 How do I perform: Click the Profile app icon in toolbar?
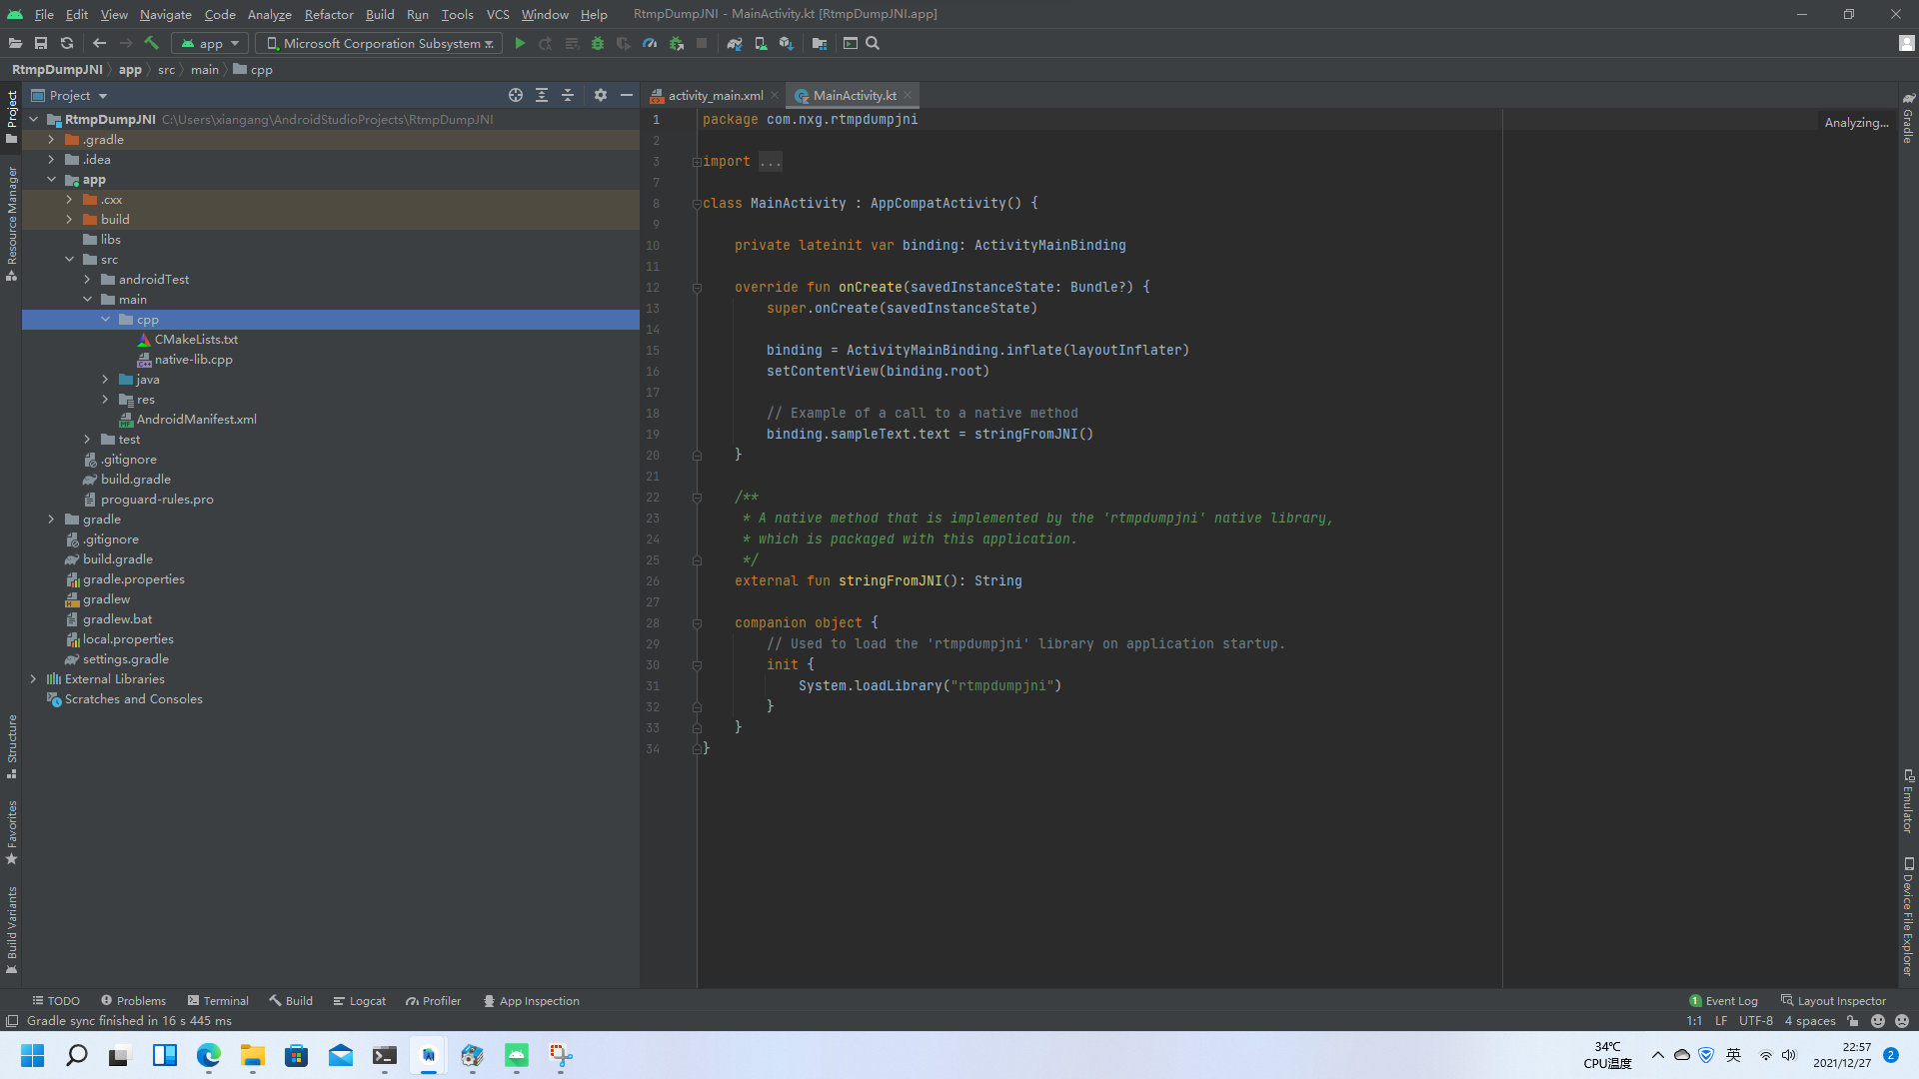[649, 44]
